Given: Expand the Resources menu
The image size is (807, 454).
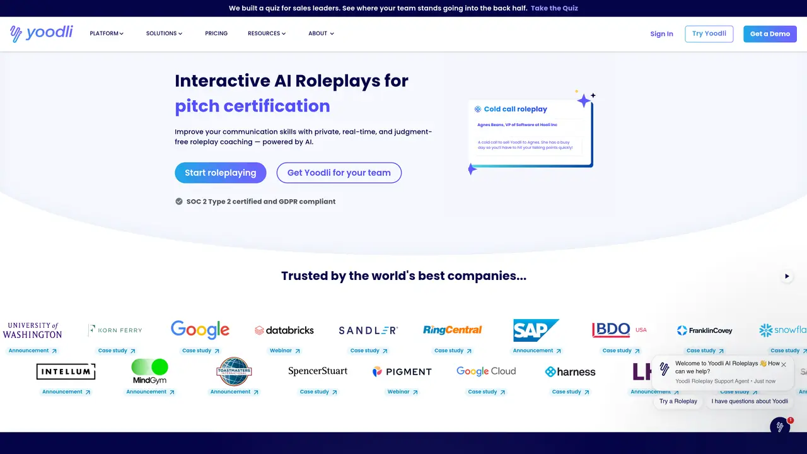Looking at the screenshot, I should [267, 33].
